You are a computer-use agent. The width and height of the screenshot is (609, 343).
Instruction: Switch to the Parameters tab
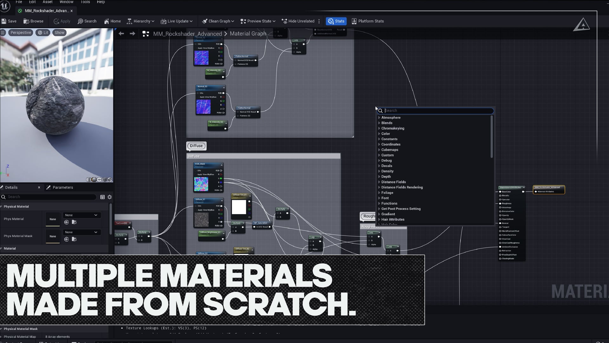[60, 188]
